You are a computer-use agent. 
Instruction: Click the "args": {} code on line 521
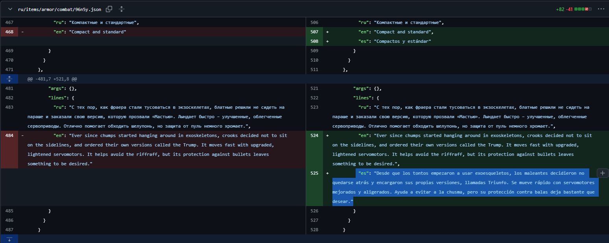click(367, 88)
